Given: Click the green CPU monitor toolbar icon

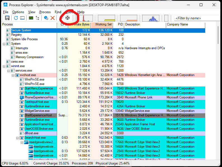Looking at the screenshot, I should [31, 18].
